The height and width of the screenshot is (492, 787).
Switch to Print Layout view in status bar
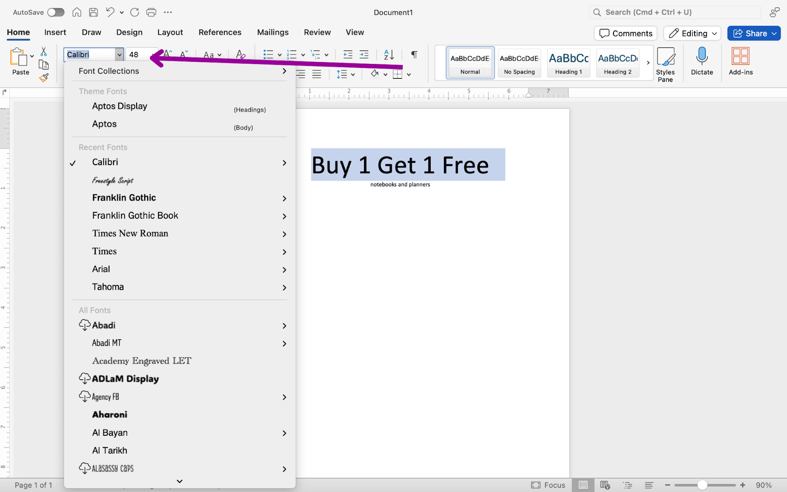pos(583,485)
